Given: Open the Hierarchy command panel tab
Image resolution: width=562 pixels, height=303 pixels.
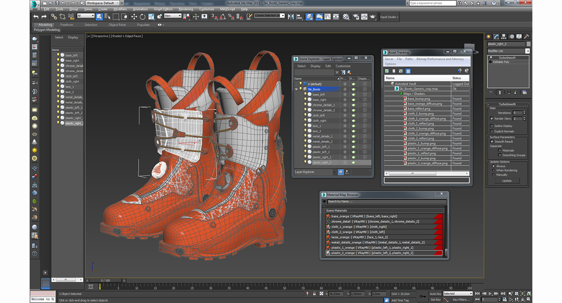Looking at the screenshot, I should pyautogui.click(x=504, y=36).
